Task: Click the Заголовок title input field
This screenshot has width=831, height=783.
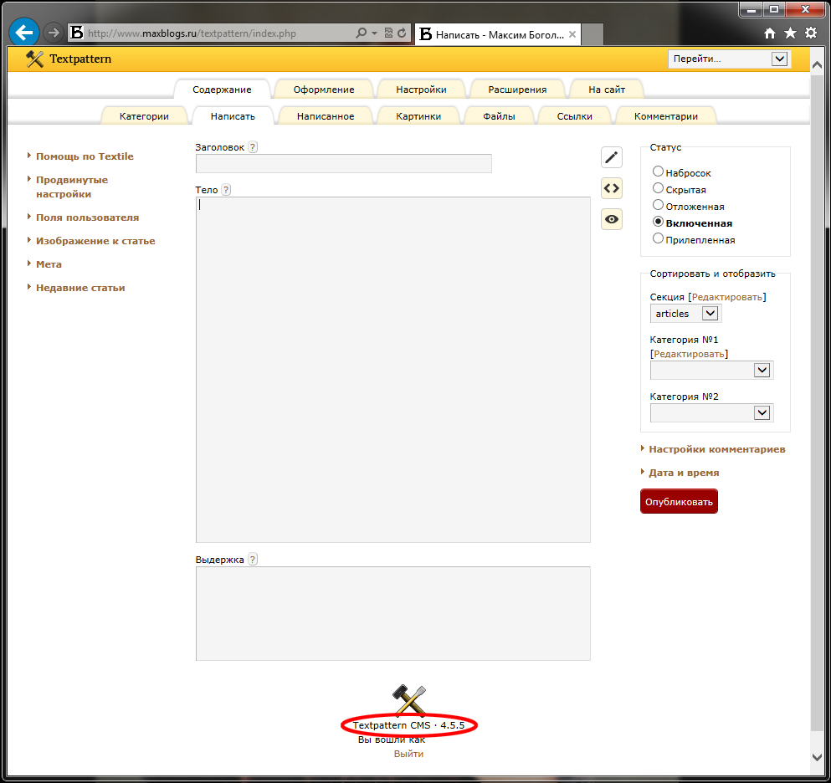Action: [x=344, y=163]
